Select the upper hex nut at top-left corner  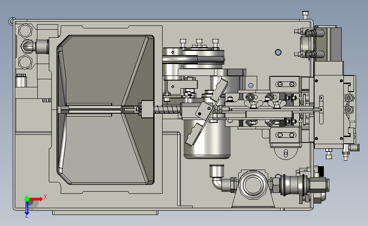pos(25,31)
